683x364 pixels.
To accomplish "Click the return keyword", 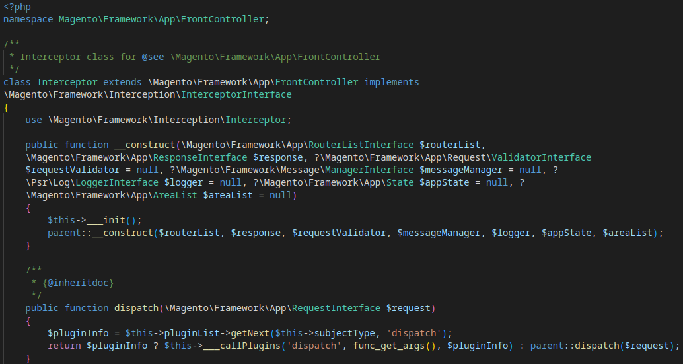I will point(65,346).
